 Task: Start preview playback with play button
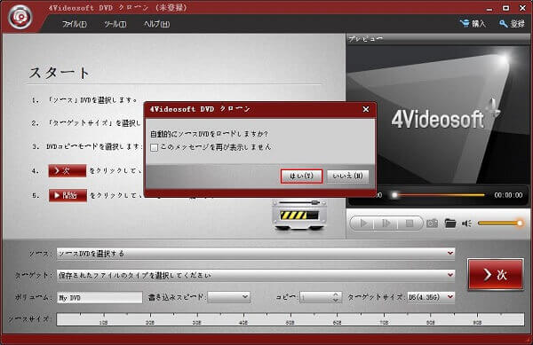[x=363, y=223]
